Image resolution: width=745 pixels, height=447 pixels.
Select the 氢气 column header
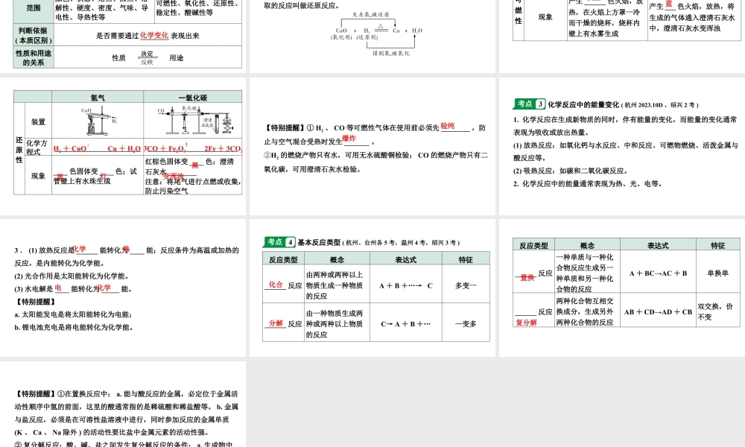(98, 97)
